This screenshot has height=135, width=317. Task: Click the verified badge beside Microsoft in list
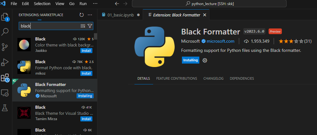37,96
